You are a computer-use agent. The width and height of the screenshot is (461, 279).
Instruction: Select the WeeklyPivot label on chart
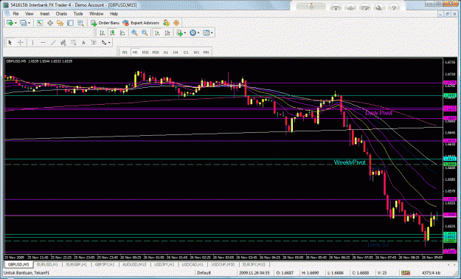click(350, 162)
